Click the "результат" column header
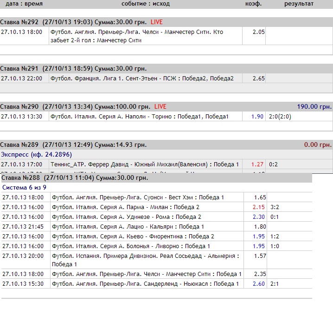This screenshot has width=333, height=309. pyautogui.click(x=299, y=4)
